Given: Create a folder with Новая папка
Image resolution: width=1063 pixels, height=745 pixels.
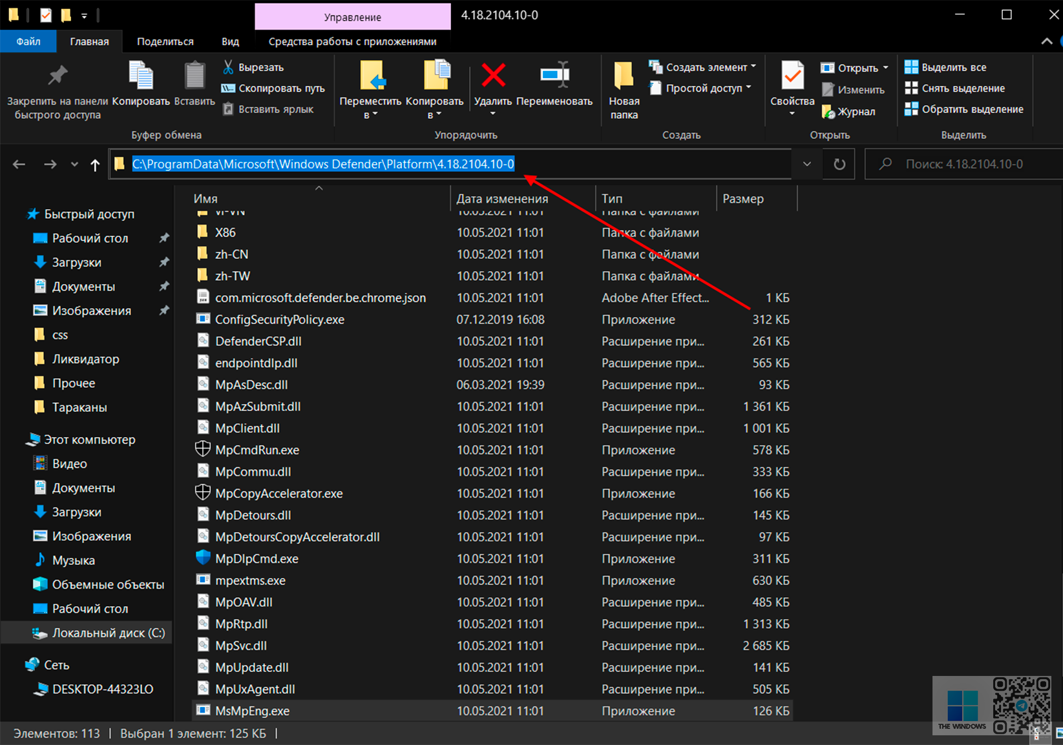Looking at the screenshot, I should [x=624, y=90].
